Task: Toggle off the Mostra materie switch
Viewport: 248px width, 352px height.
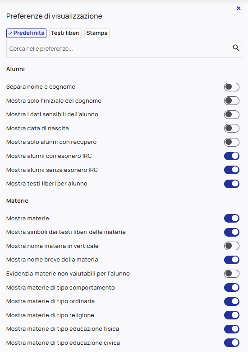Action: tap(232, 218)
